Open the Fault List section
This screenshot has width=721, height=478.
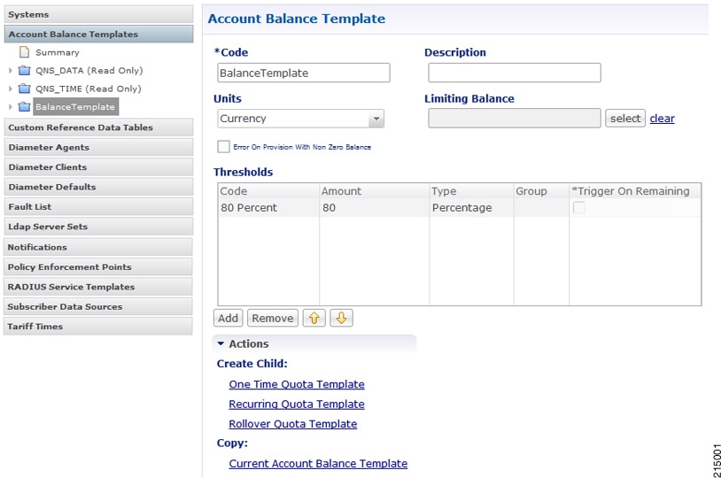(98, 206)
